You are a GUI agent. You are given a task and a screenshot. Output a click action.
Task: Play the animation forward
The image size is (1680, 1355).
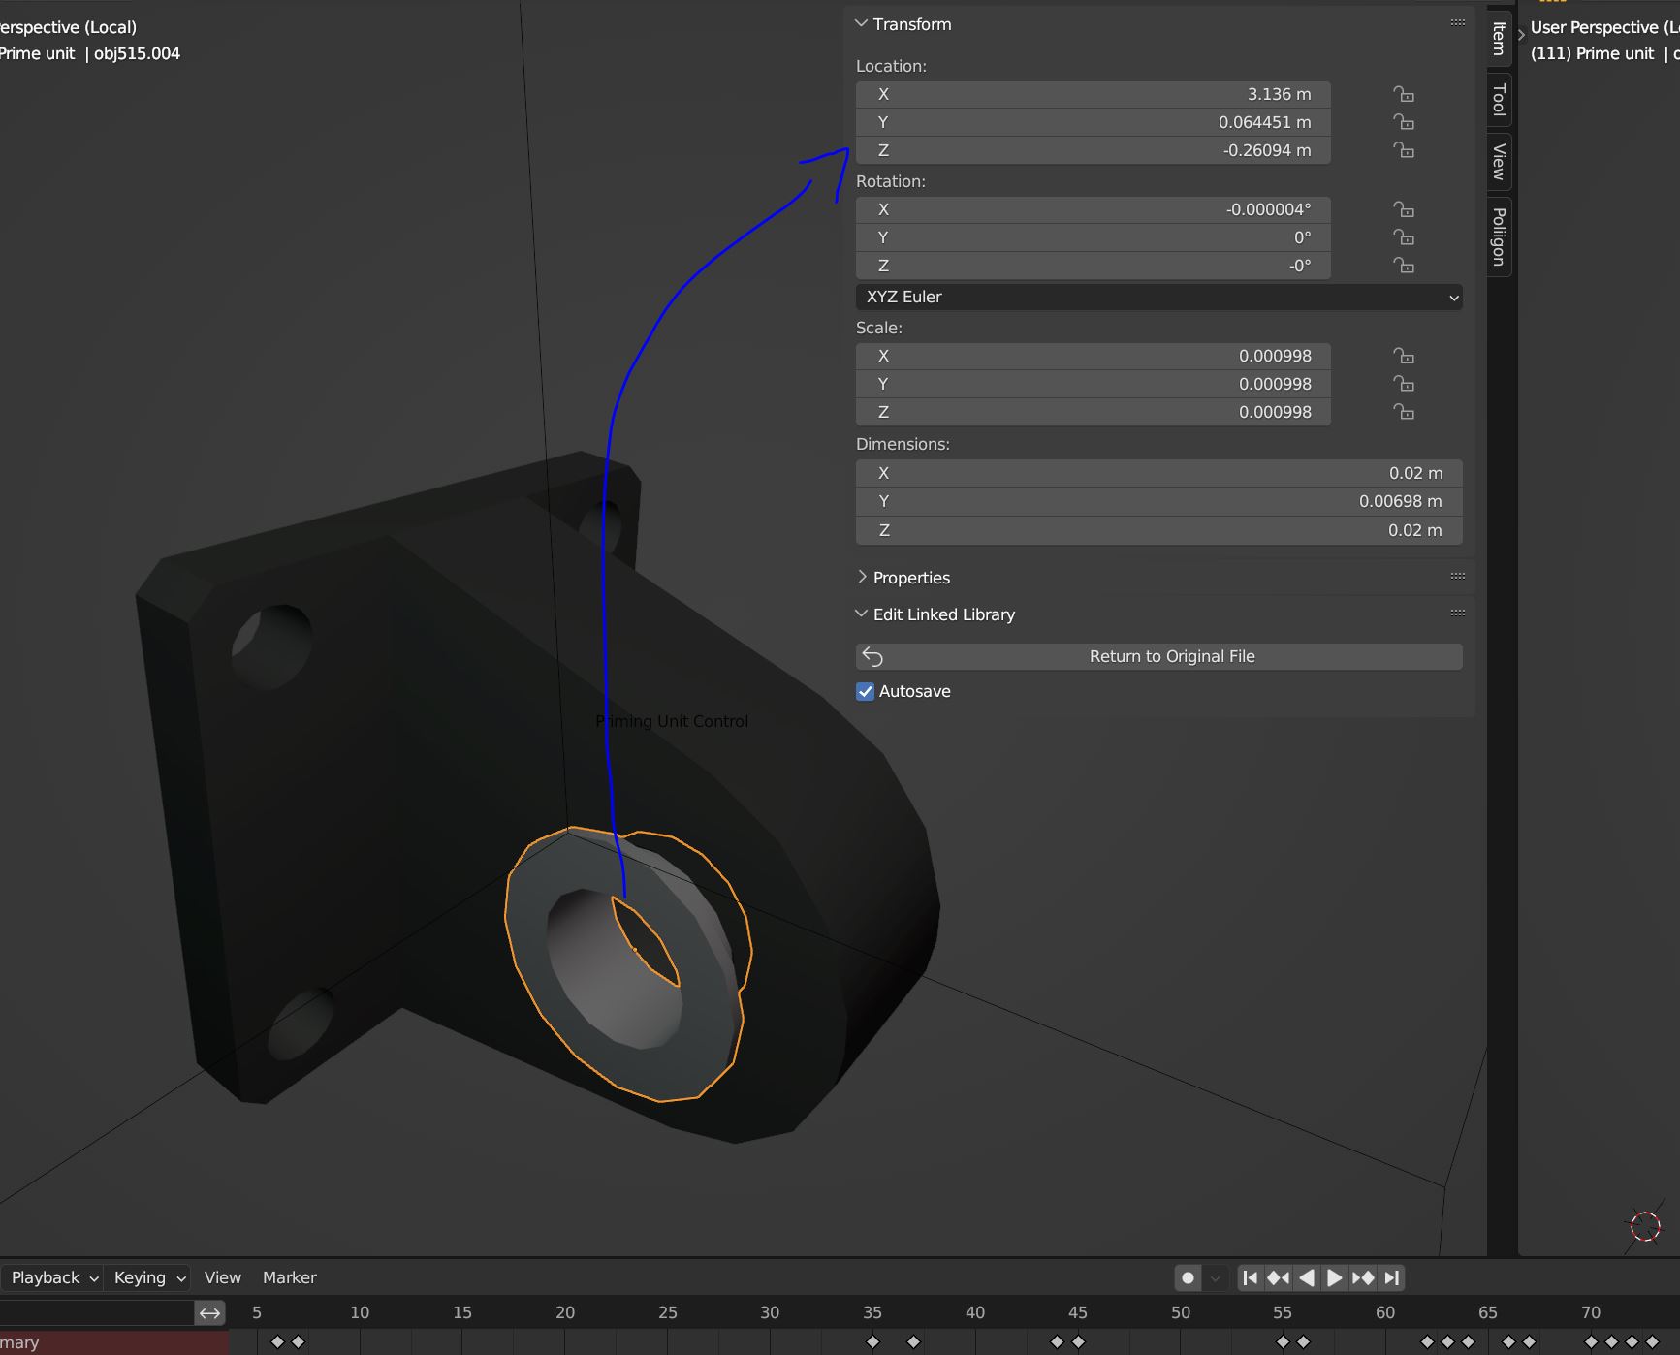pyautogui.click(x=1335, y=1278)
